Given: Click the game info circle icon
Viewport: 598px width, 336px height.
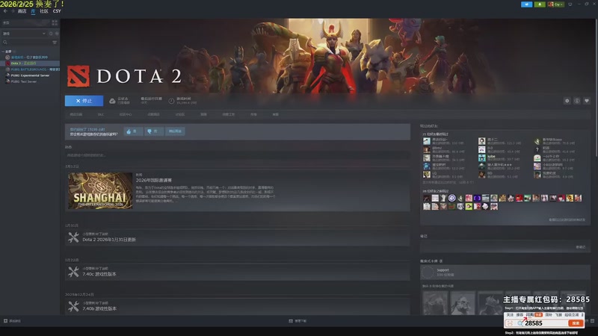Looking at the screenshot, I should tap(577, 101).
